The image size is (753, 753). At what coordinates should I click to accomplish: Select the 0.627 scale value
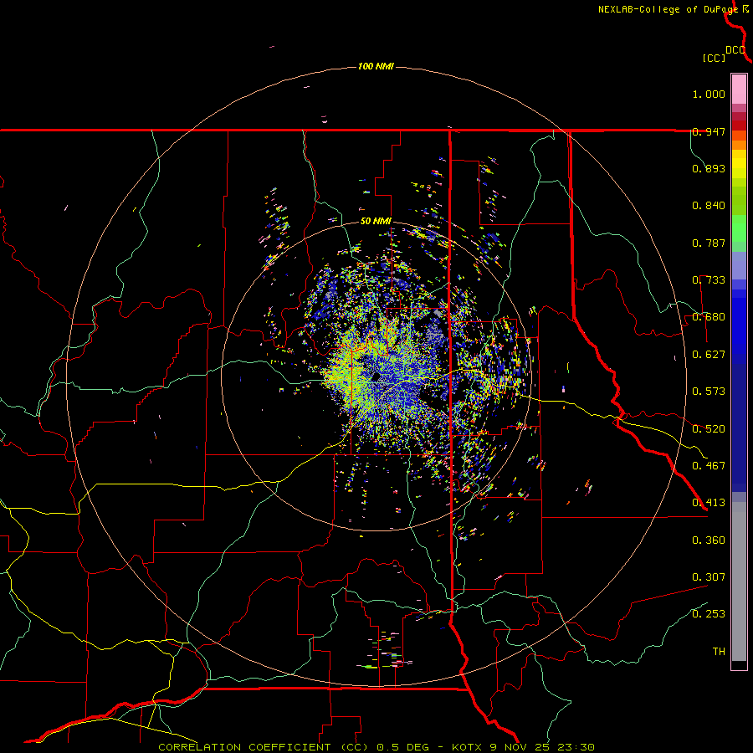(x=709, y=355)
